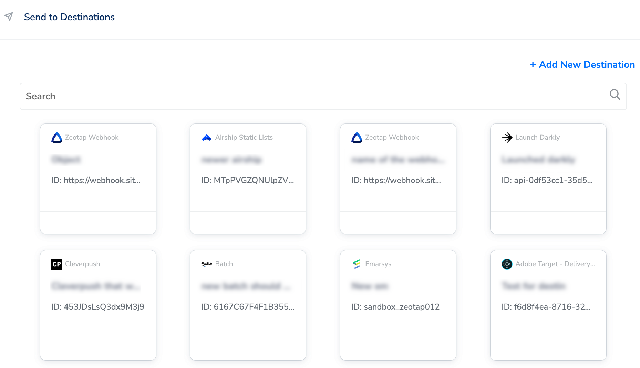The width and height of the screenshot is (640, 368).
Task: Click ID MTpPVGZQNUlpZV text
Action: pos(248,180)
